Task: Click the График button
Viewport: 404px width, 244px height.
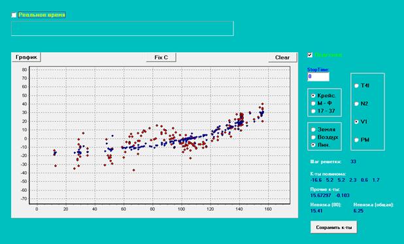Action: point(26,57)
